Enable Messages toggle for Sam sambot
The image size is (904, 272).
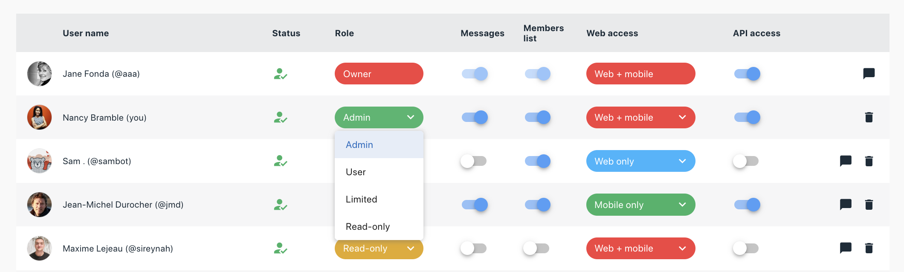coord(474,161)
